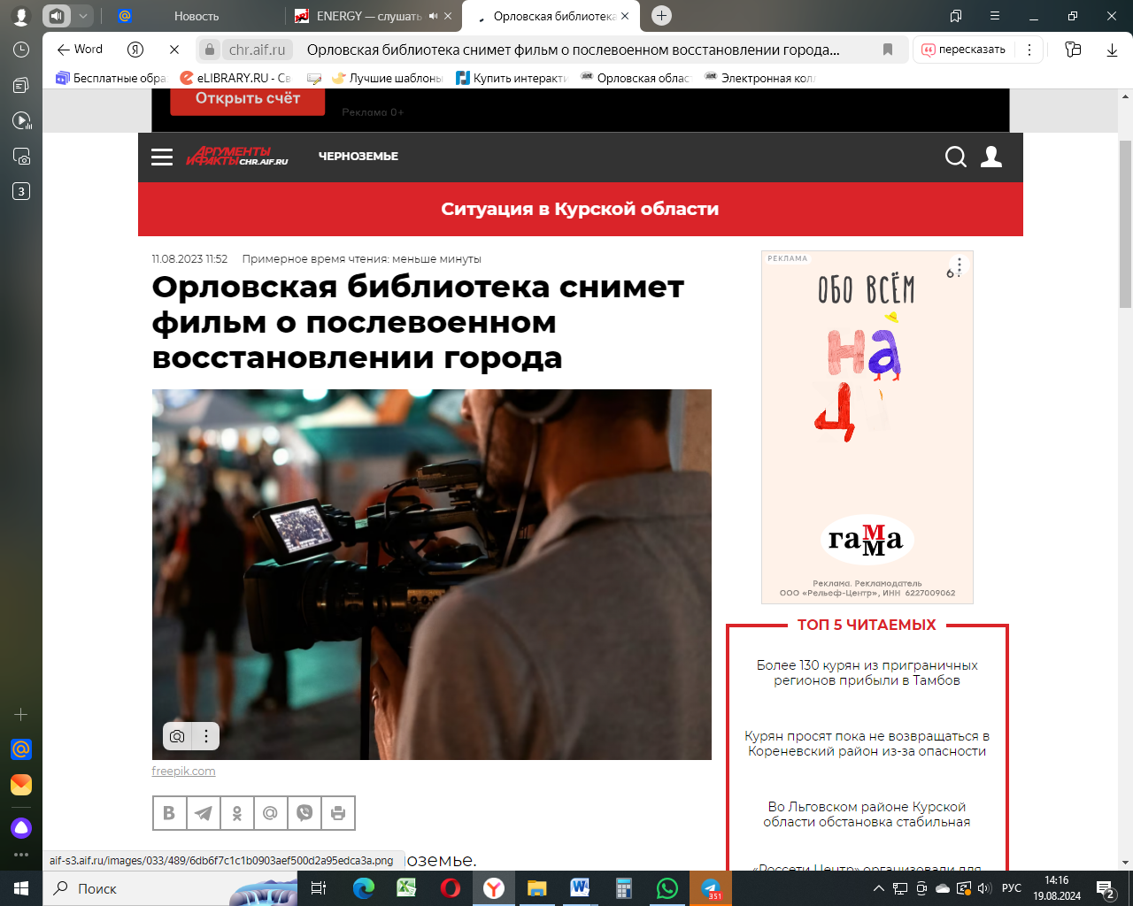Share the article to Odnoklassniki
The width and height of the screenshot is (1133, 906).
click(236, 813)
